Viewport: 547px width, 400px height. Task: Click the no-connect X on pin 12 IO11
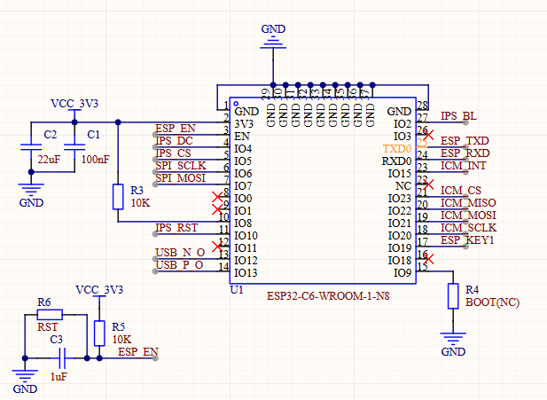point(217,247)
